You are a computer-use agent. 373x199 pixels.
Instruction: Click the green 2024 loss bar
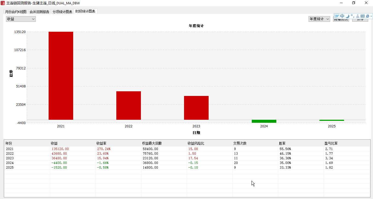(x=264, y=121)
